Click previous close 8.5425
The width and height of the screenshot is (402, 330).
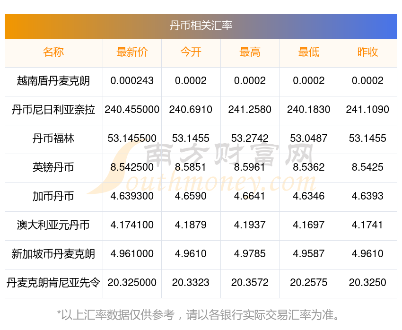[x=367, y=167]
